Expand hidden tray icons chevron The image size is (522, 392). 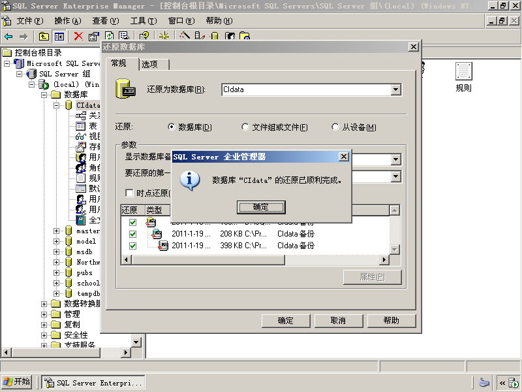pyautogui.click(x=502, y=383)
